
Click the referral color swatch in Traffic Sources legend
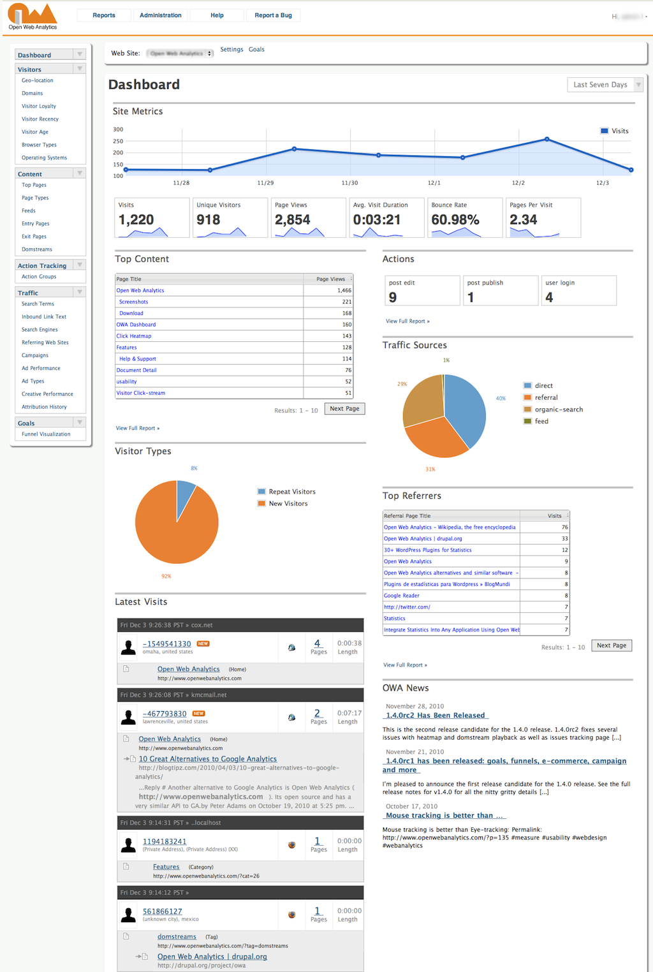coord(527,397)
